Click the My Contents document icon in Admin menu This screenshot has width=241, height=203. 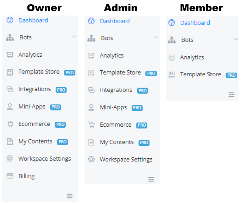pos(91,142)
